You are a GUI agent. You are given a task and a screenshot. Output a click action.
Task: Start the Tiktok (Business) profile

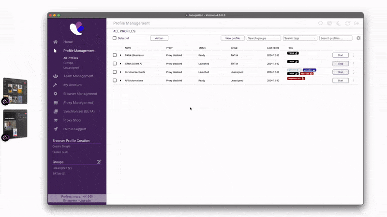click(x=341, y=55)
